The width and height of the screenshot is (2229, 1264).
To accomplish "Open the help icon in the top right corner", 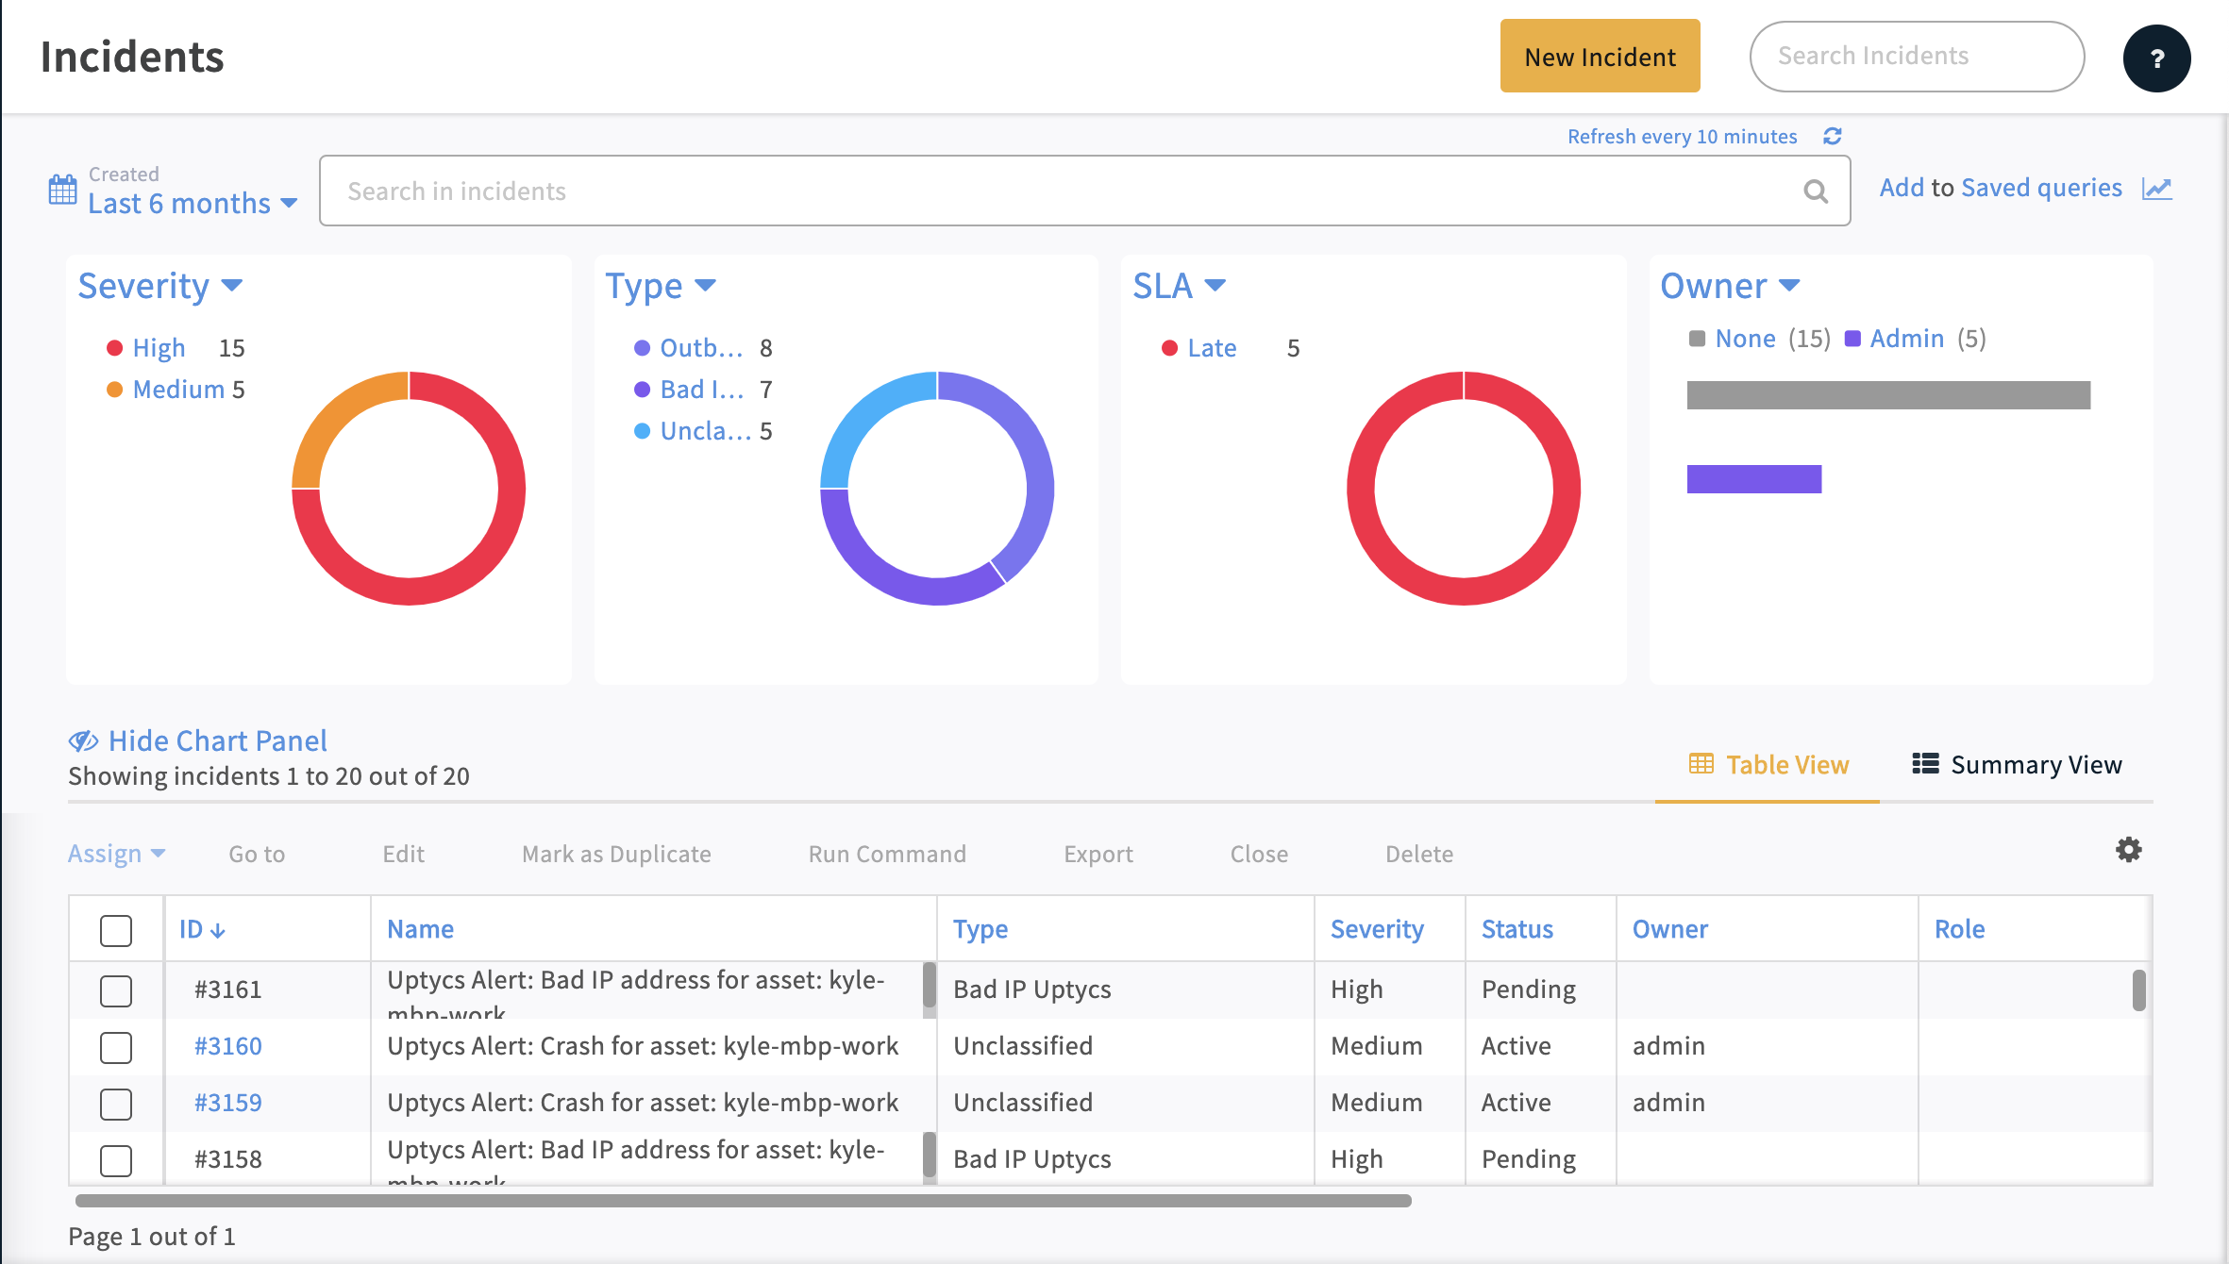I will 2156,58.
